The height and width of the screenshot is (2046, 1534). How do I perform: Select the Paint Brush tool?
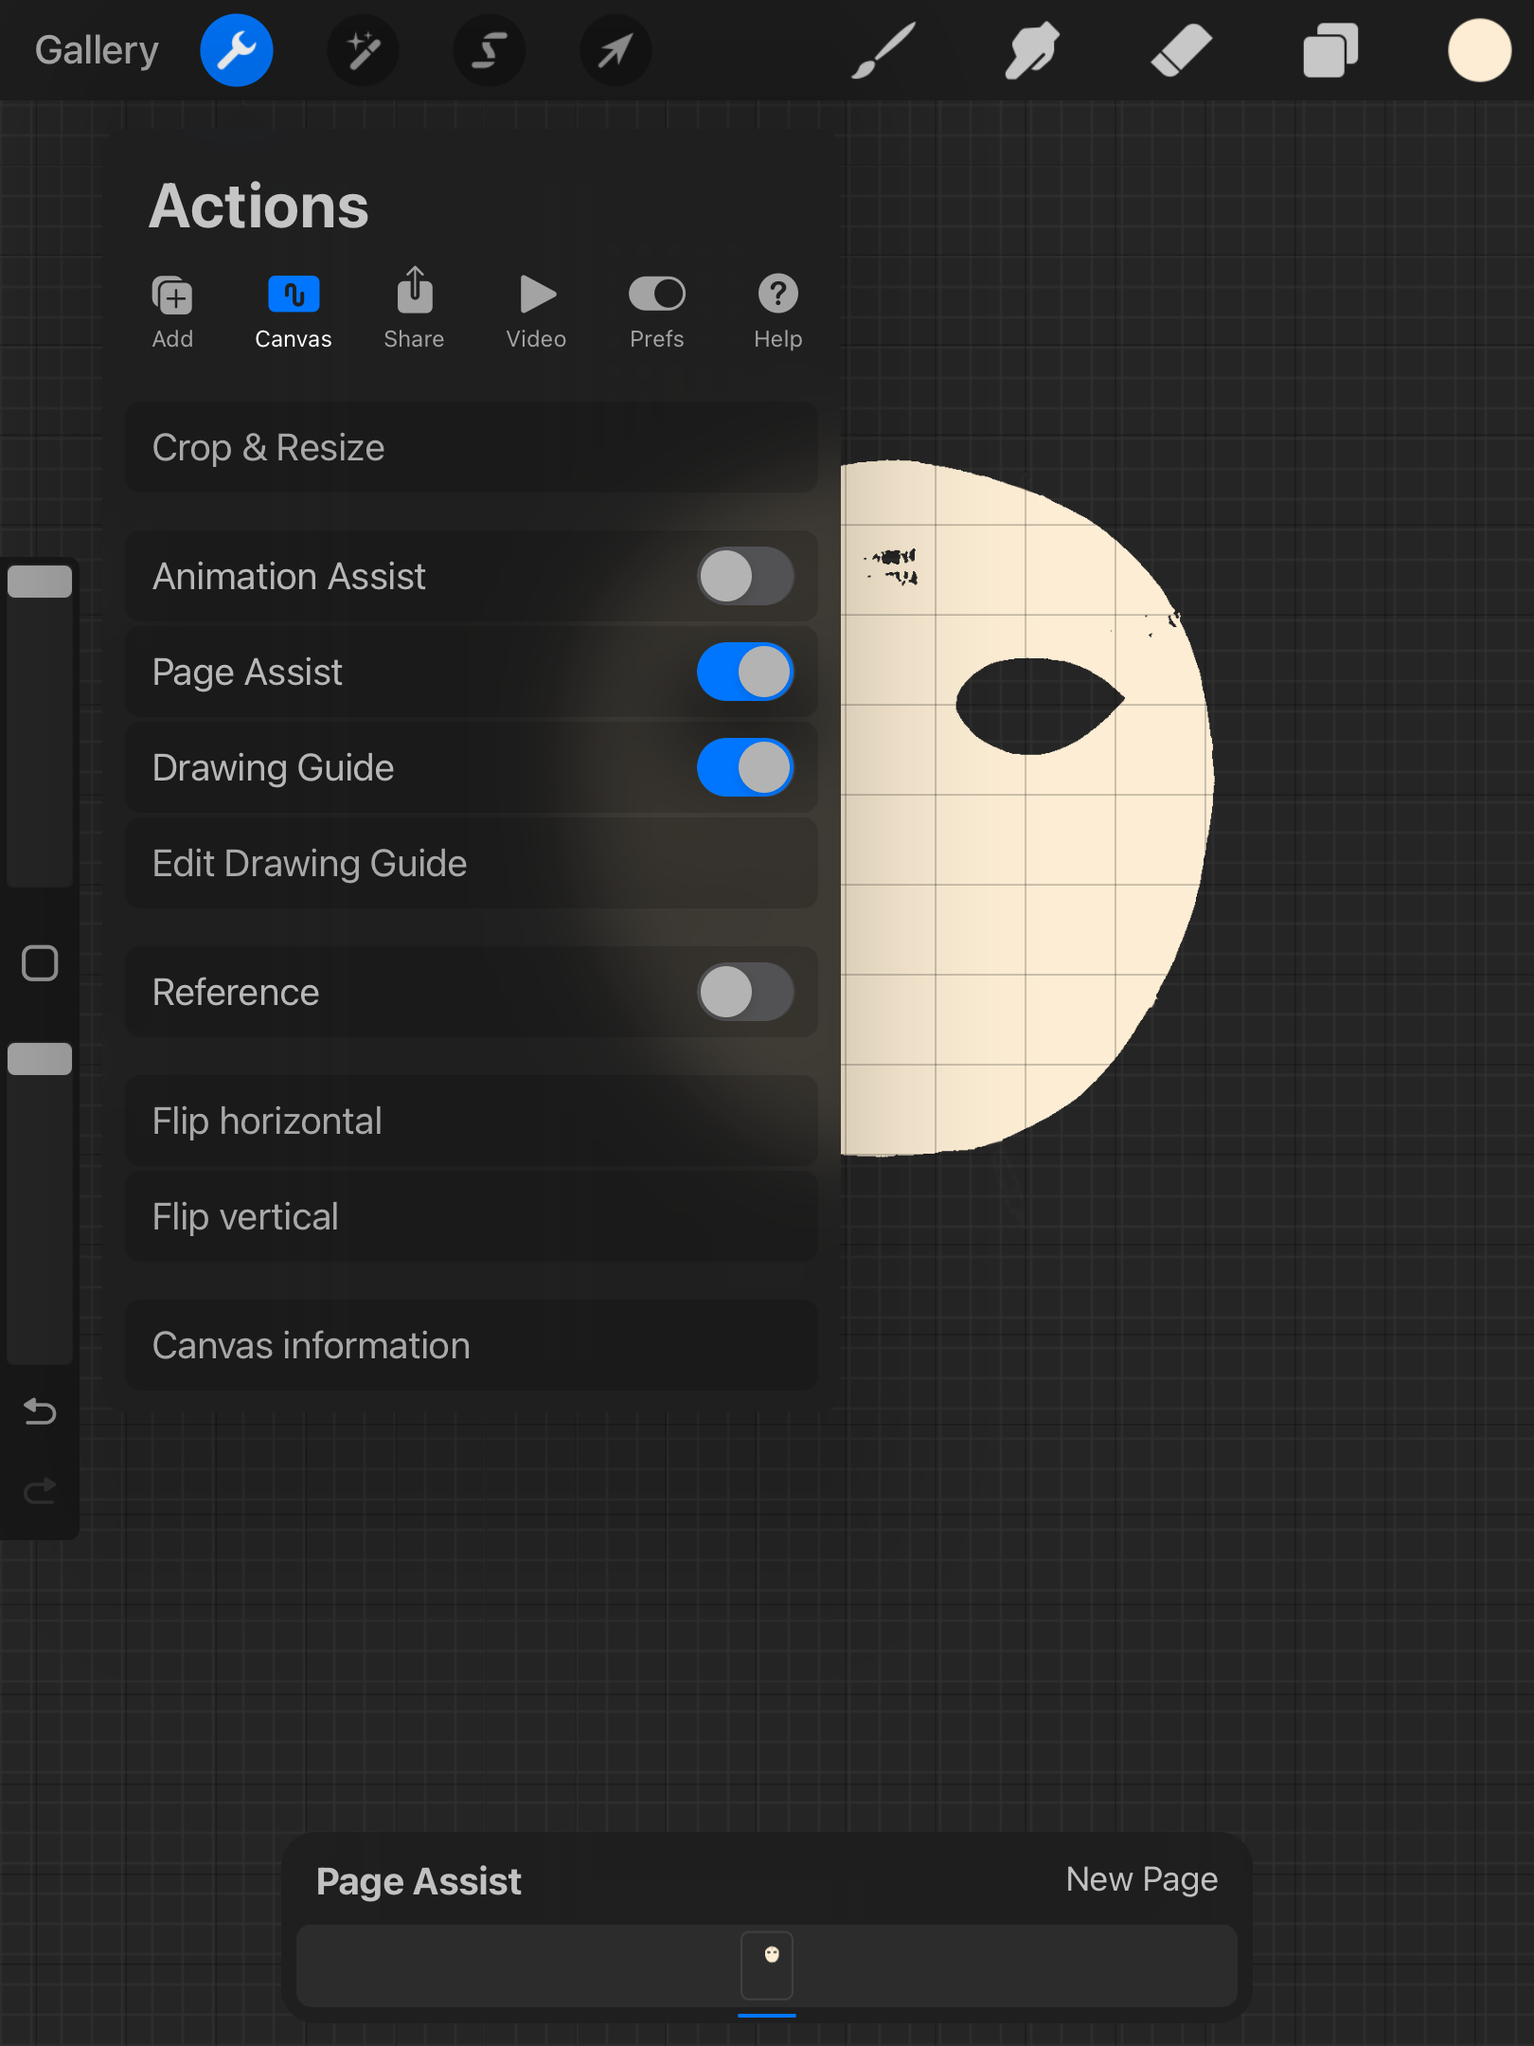883,51
